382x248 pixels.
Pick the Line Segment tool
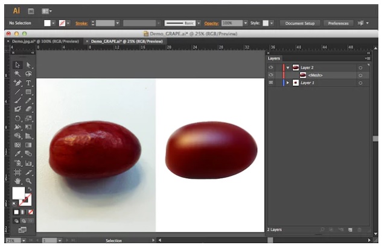[18, 92]
